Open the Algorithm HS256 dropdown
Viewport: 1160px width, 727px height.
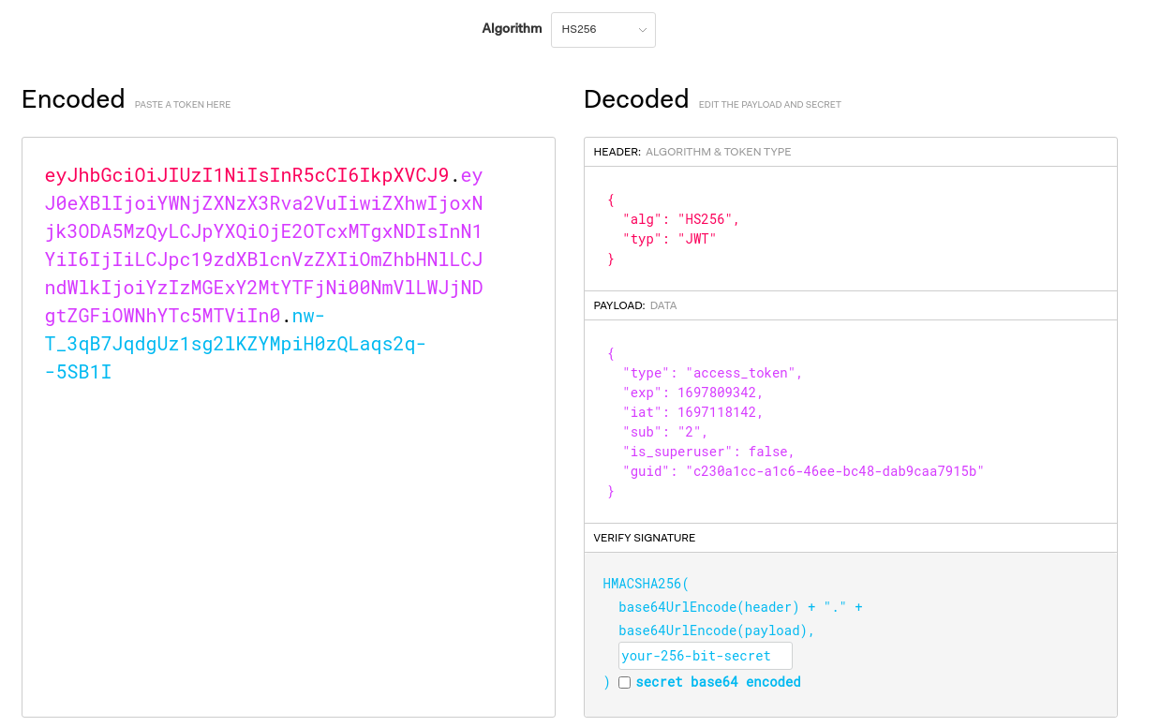tap(602, 30)
